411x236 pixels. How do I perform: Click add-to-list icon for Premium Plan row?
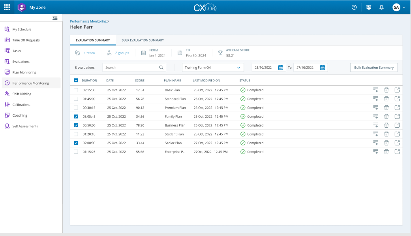pos(375,108)
